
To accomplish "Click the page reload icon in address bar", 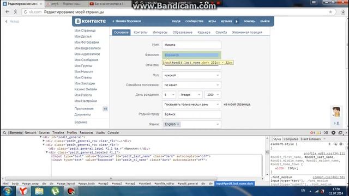I will tap(26, 12).
